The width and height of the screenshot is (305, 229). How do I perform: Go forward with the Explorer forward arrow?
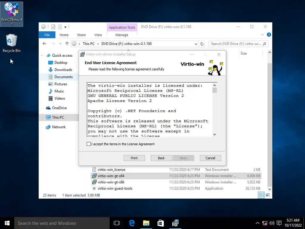tap(53, 44)
